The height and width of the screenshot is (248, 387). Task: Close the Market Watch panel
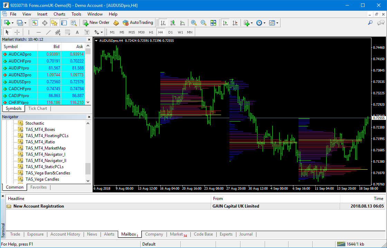click(x=89, y=39)
